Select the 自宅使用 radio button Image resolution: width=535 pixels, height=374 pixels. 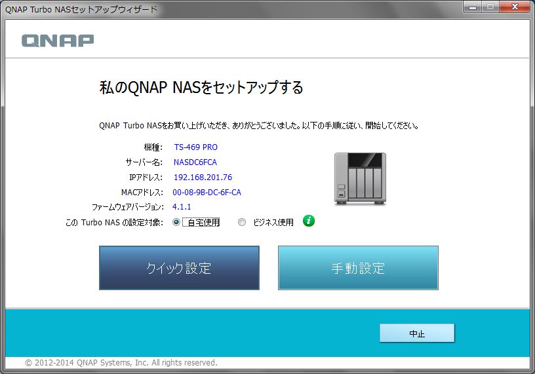click(176, 222)
